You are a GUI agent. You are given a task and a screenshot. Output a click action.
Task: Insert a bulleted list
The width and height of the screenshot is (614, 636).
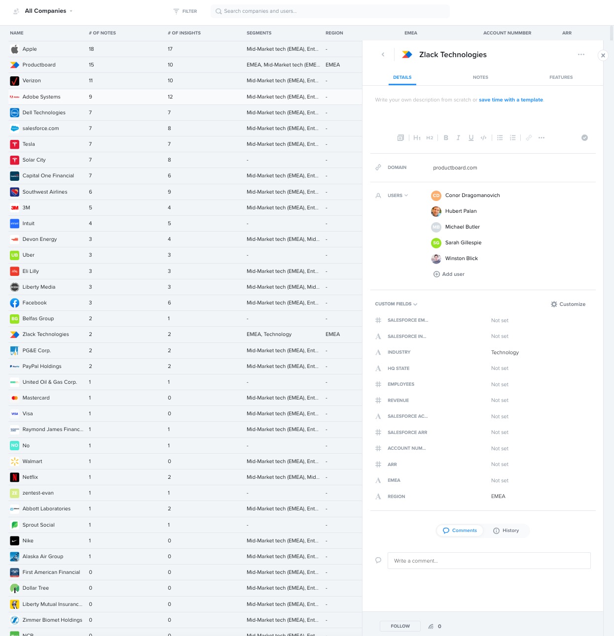tap(500, 138)
